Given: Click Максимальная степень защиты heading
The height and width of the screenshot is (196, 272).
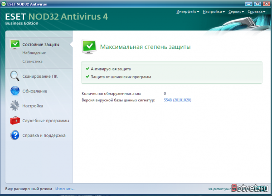Looking at the screenshot, I should (146, 47).
